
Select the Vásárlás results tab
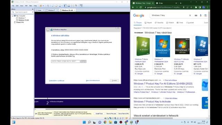(159, 23)
